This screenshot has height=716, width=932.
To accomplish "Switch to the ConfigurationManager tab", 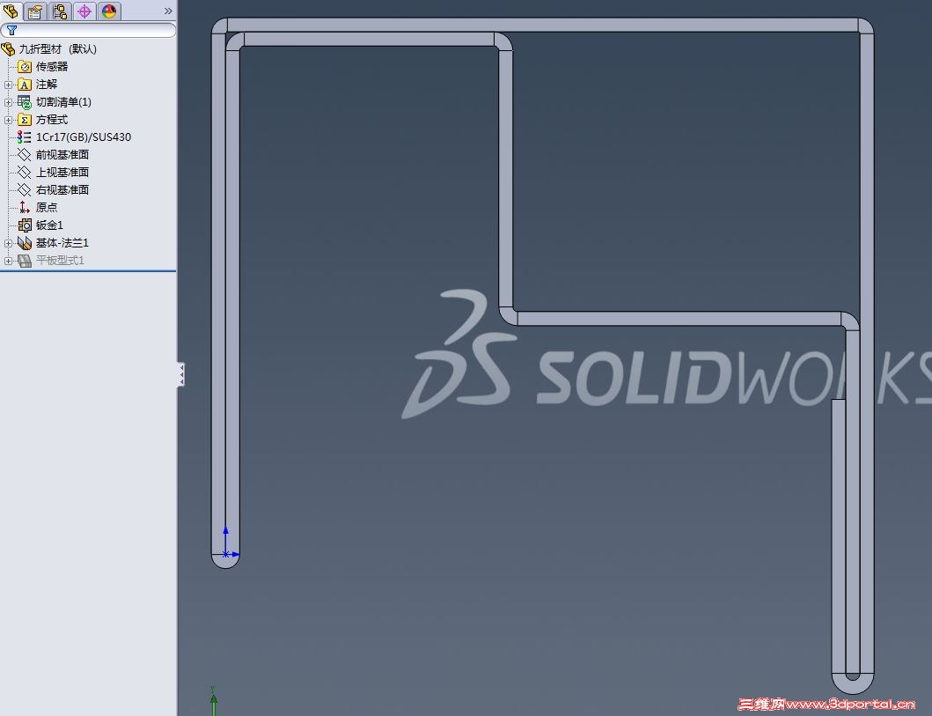I will pyautogui.click(x=60, y=11).
